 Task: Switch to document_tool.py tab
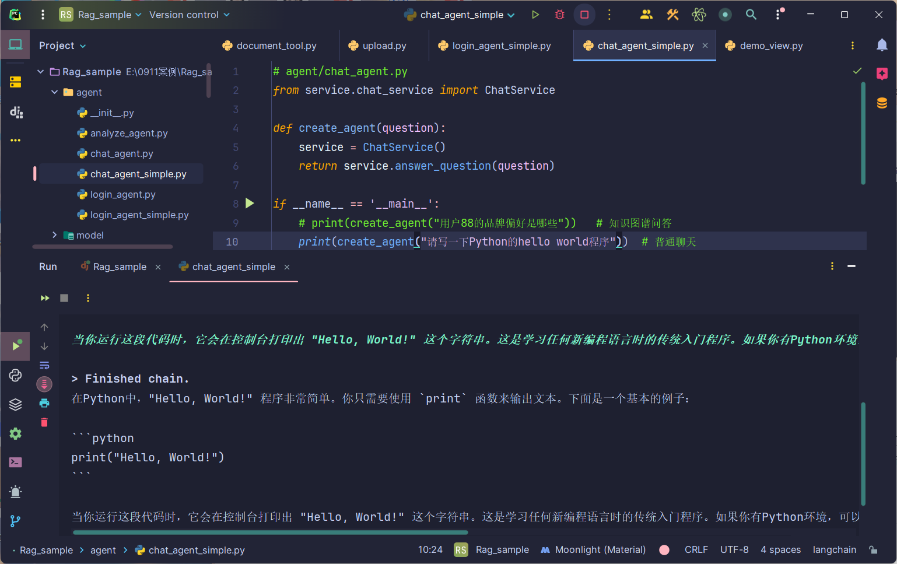[269, 45]
